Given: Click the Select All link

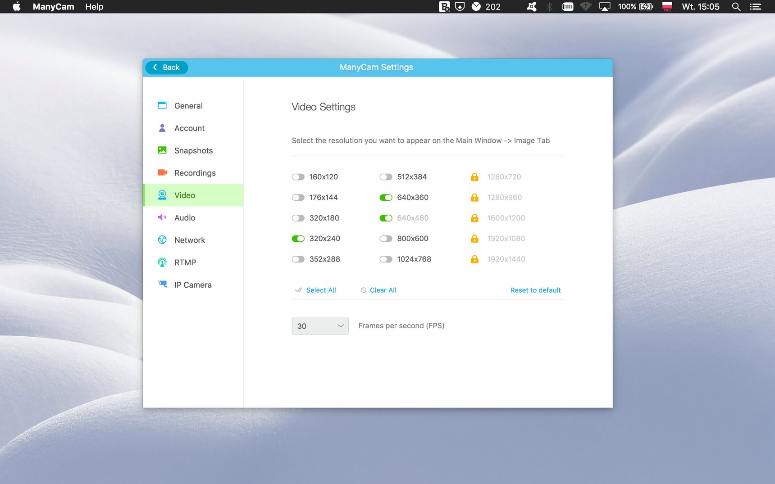Looking at the screenshot, I should pyautogui.click(x=321, y=290).
